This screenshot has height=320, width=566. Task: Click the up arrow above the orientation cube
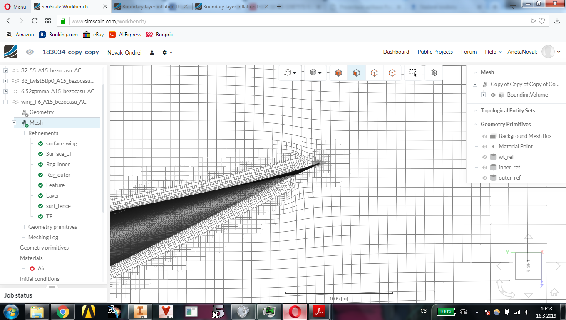[x=529, y=237]
